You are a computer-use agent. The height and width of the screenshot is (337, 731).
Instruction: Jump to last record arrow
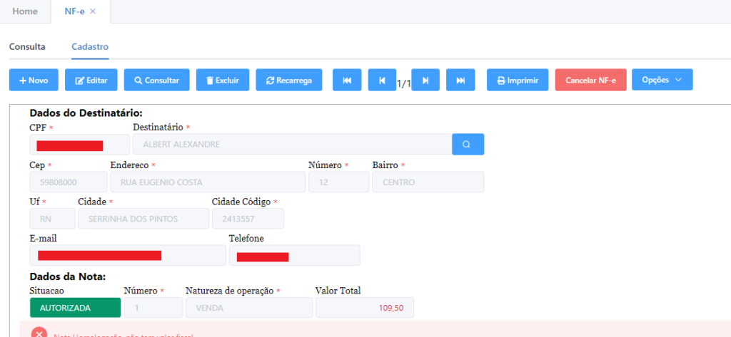click(460, 80)
